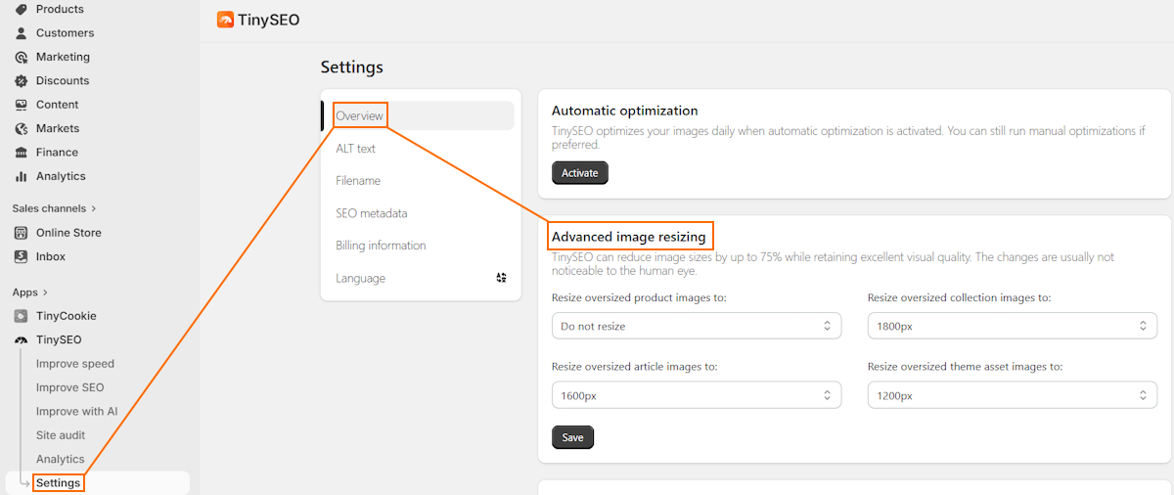Click the Automatic optimization heading

(625, 111)
